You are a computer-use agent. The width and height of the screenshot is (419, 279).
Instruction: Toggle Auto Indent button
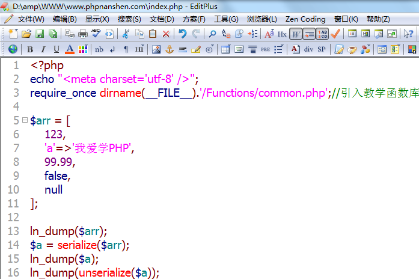point(309,34)
